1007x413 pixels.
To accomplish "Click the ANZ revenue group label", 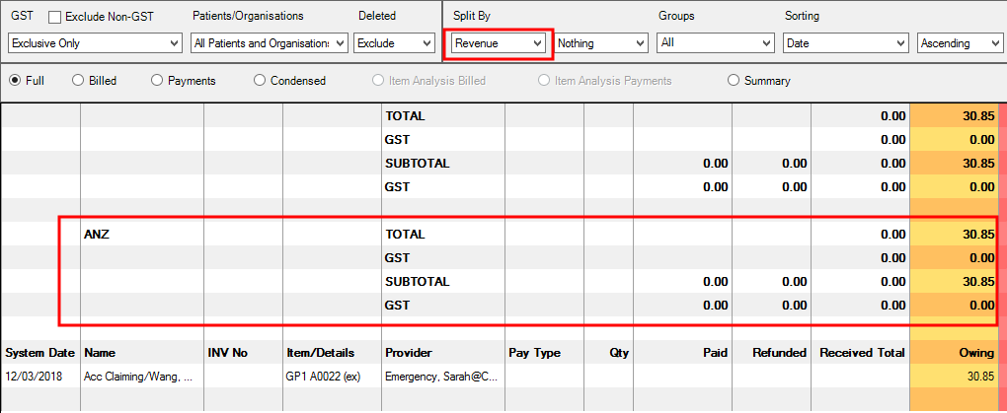I will click(97, 235).
